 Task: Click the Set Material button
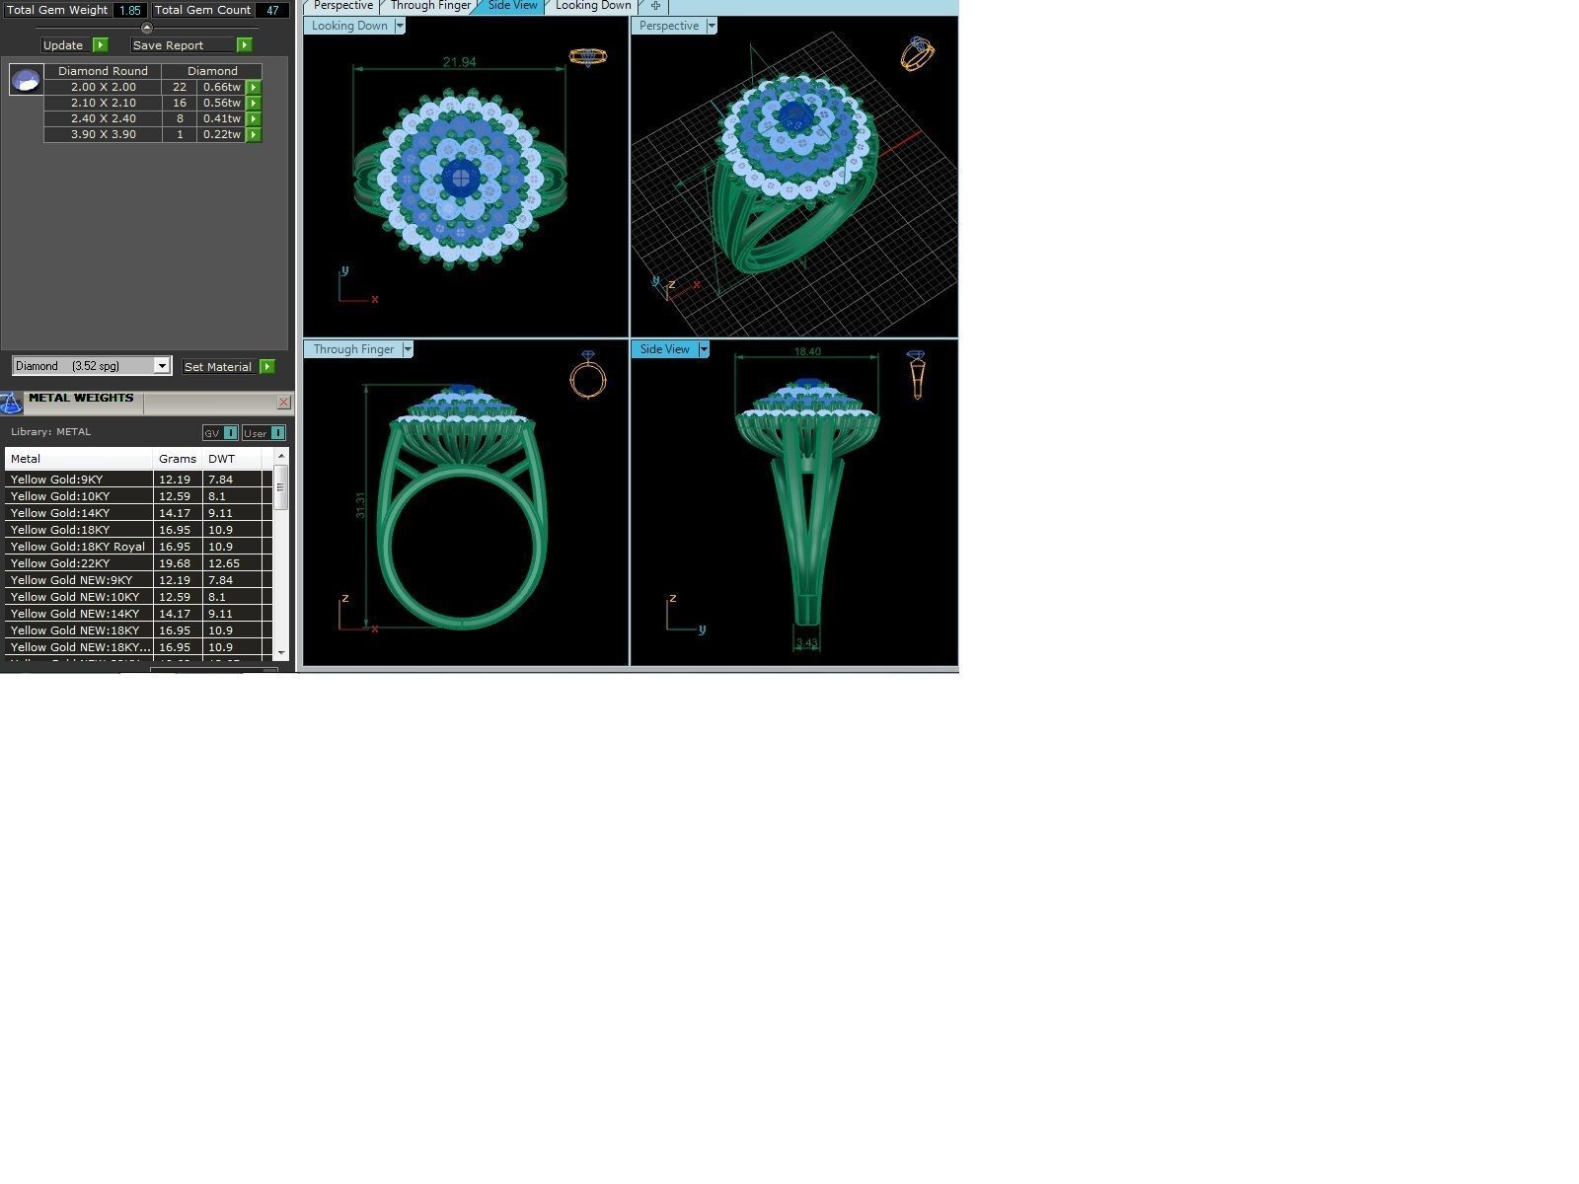click(219, 367)
